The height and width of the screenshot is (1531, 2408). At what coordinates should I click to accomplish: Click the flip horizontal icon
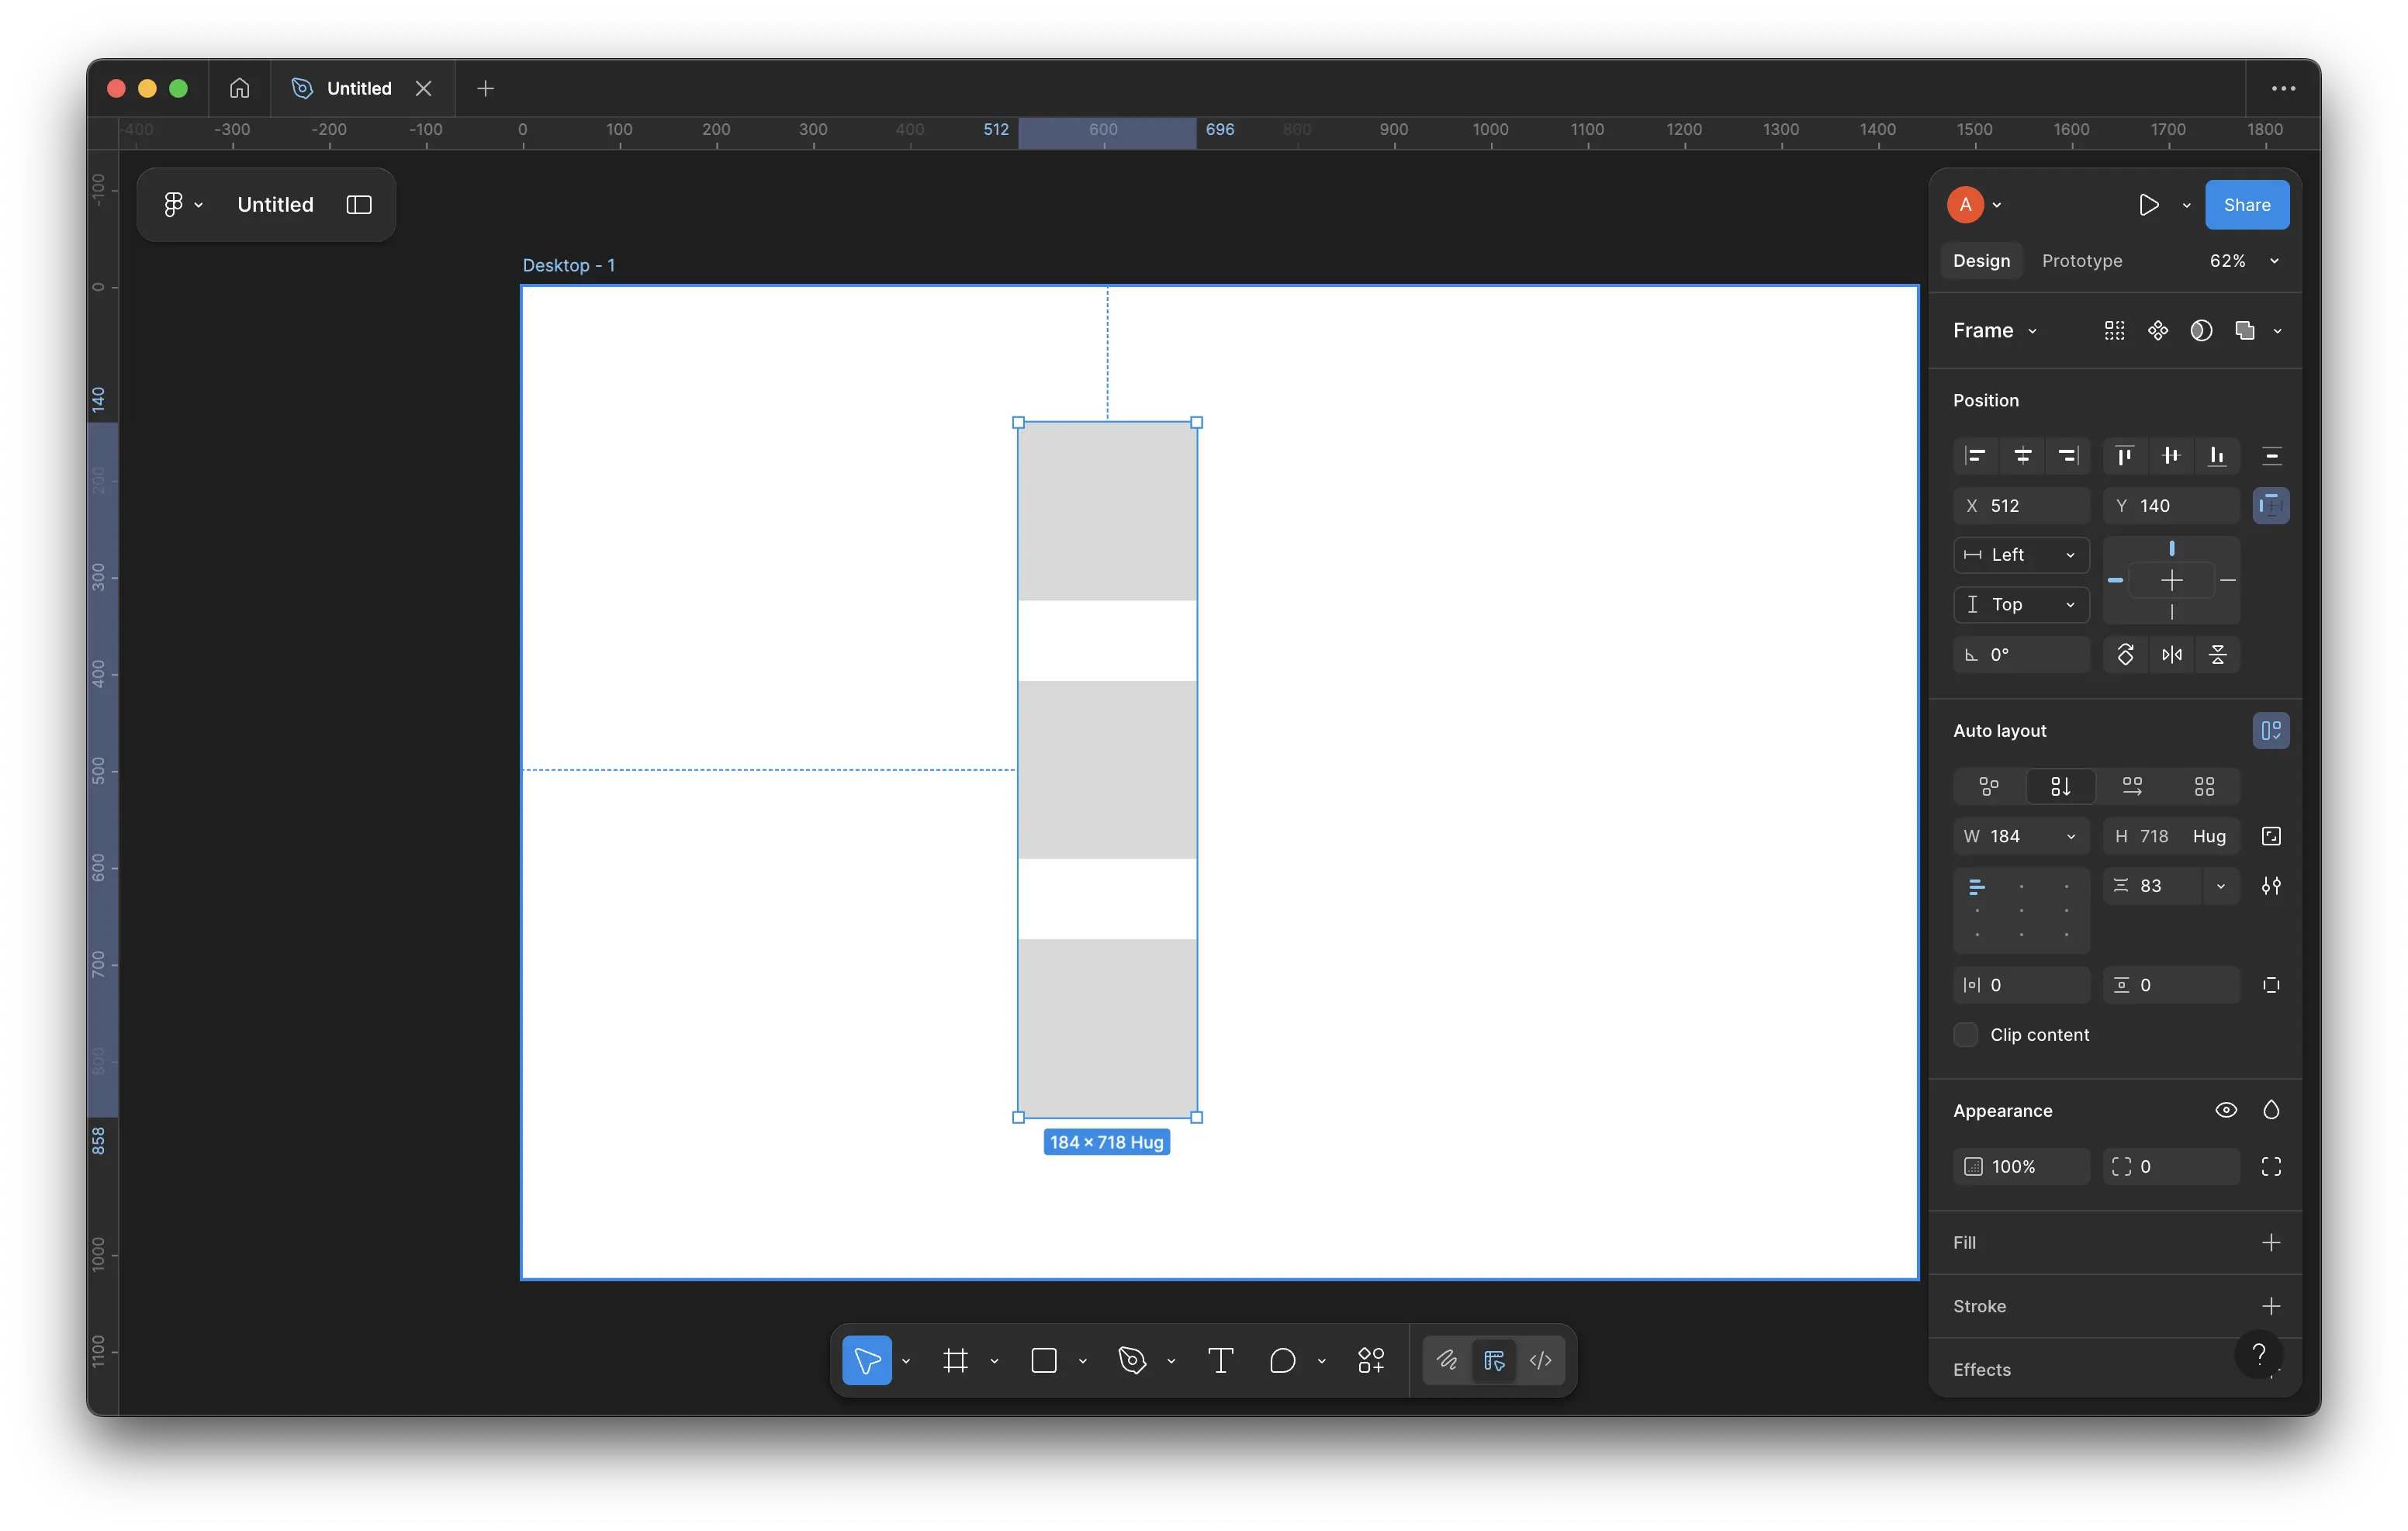pyautogui.click(x=2171, y=655)
